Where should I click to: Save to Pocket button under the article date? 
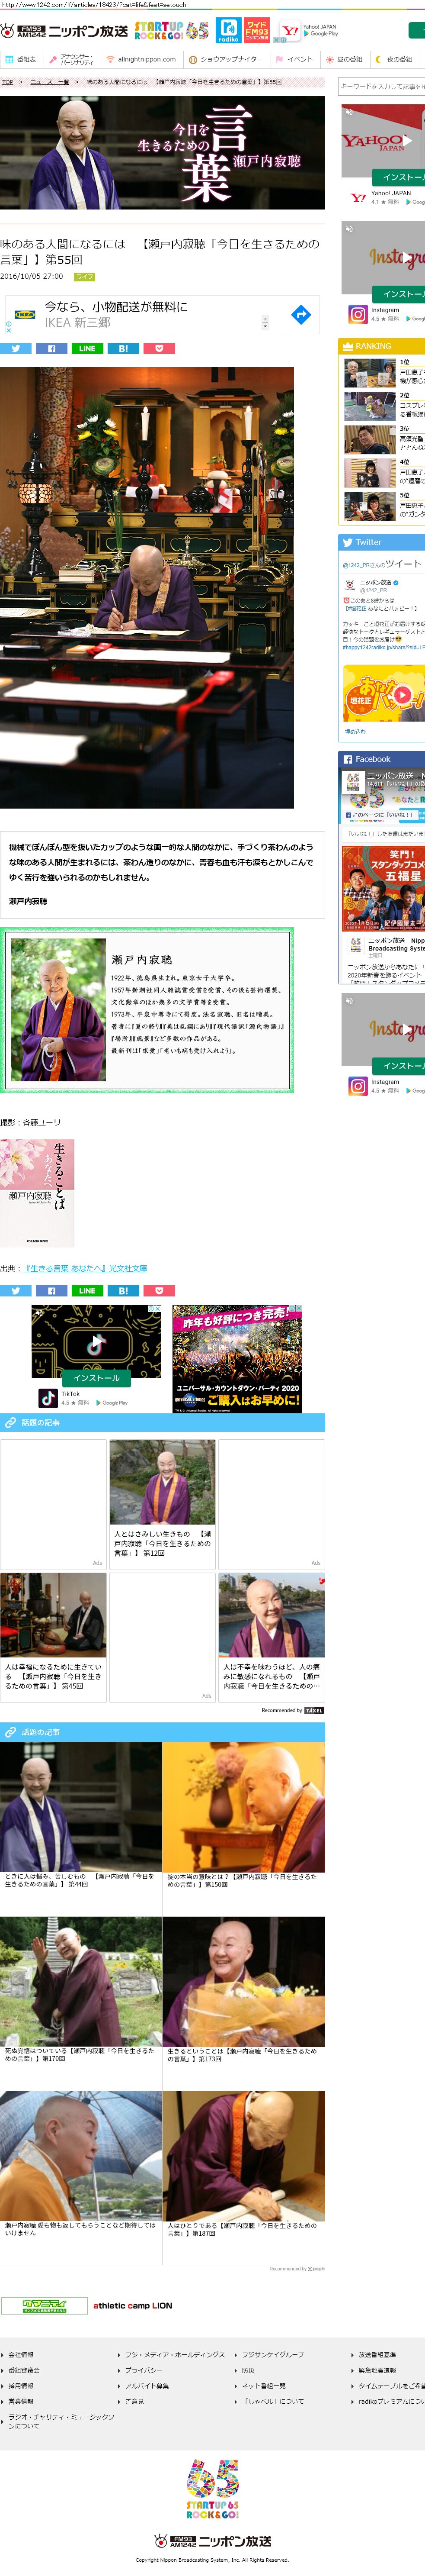coord(159,349)
